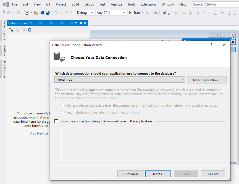Refresh the Data Sources panel
239x184 pixels.
30,30
